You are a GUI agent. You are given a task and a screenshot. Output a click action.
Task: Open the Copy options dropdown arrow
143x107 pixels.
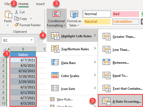point(31,18)
